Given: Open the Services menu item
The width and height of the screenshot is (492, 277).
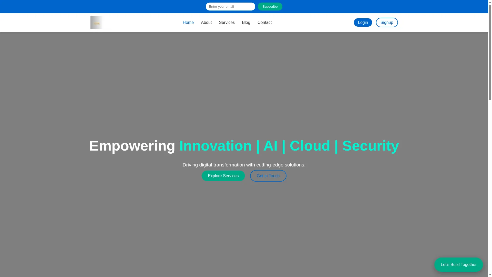Looking at the screenshot, I should click(227, 23).
